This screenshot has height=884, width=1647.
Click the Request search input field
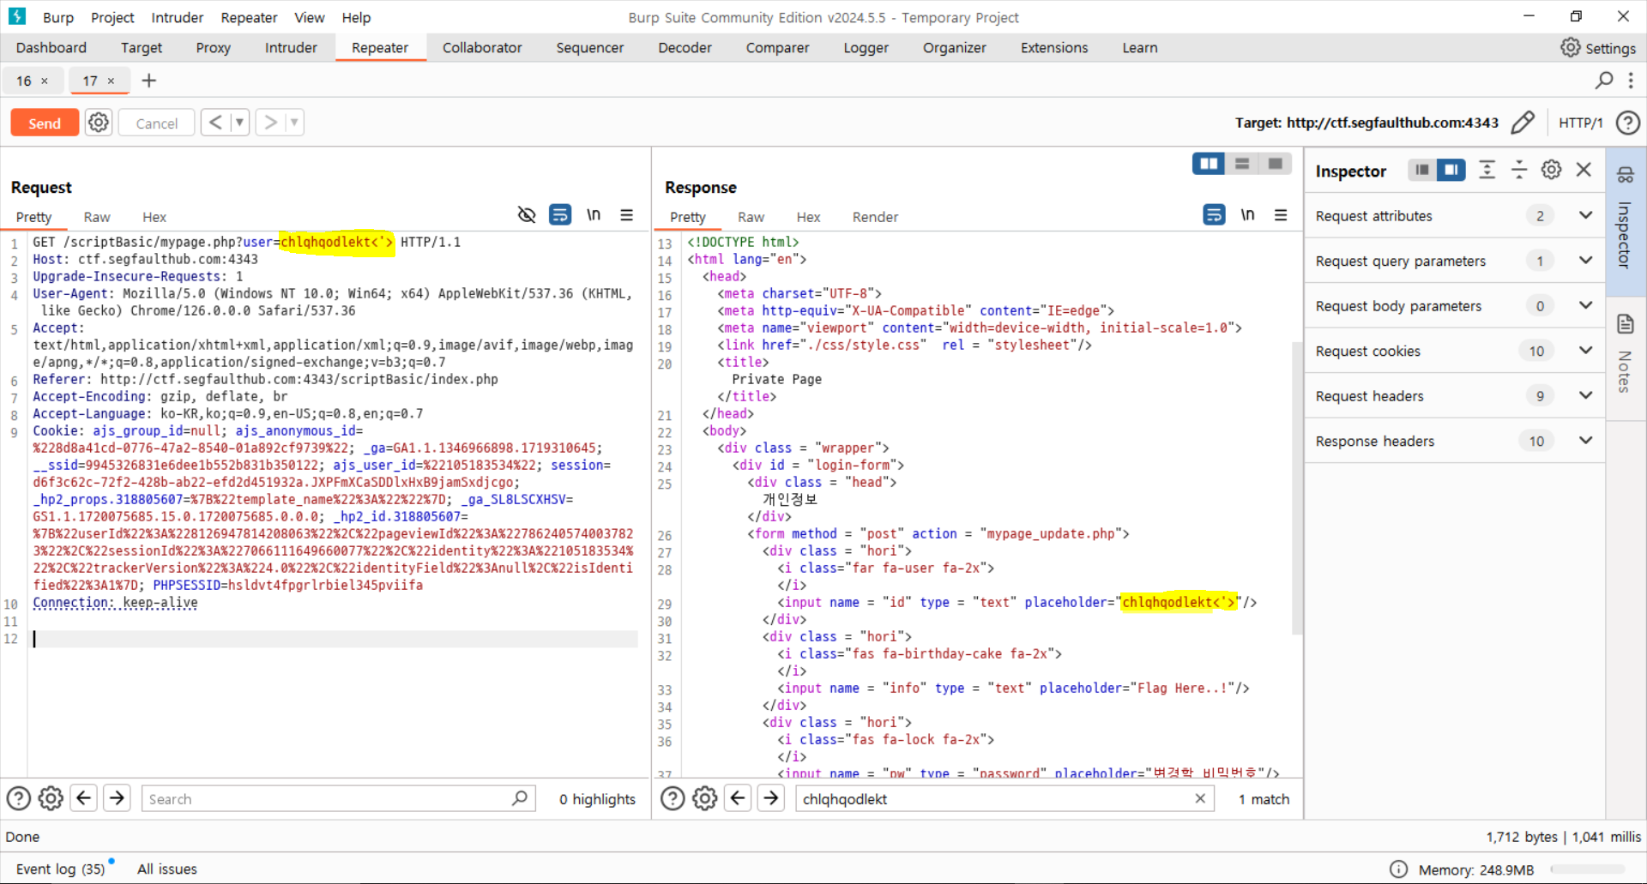click(338, 798)
